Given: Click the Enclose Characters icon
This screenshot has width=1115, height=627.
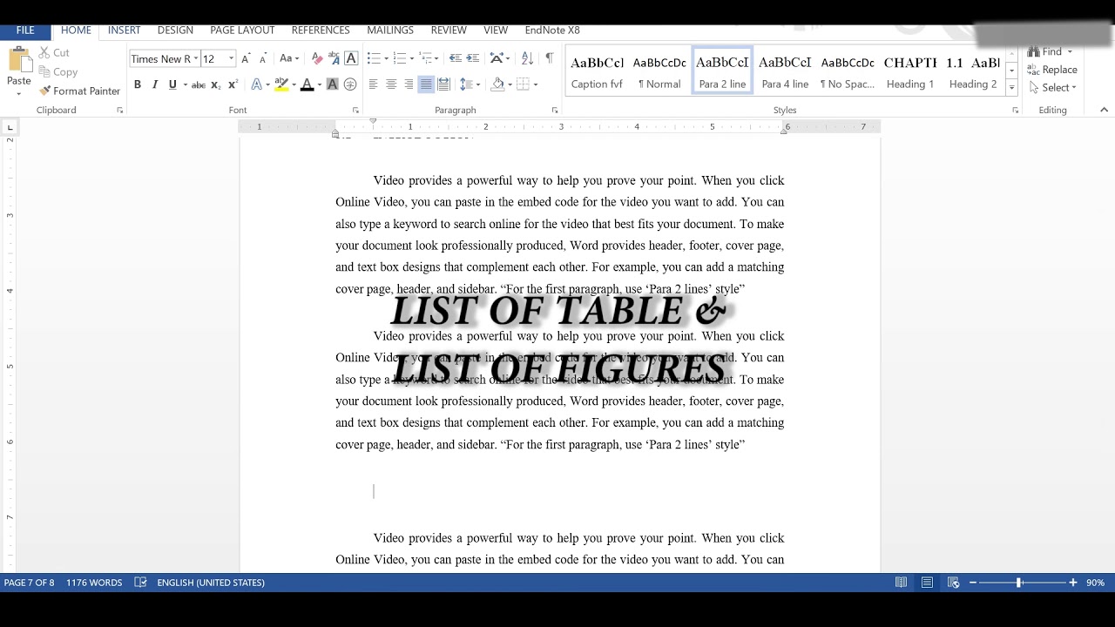Looking at the screenshot, I should pyautogui.click(x=350, y=84).
